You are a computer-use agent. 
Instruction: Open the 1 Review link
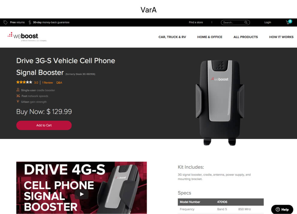point(47,83)
